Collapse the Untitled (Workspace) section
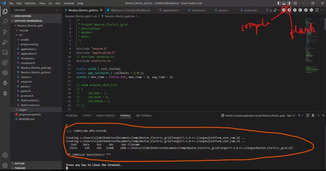 click(36, 21)
